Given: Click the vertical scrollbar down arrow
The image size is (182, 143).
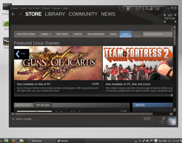Looking at the screenshot, I should click(x=174, y=110).
